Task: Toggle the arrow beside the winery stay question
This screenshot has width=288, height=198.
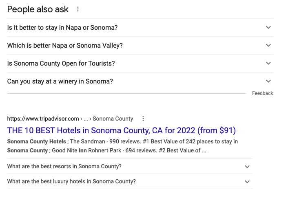Action: point(268,81)
